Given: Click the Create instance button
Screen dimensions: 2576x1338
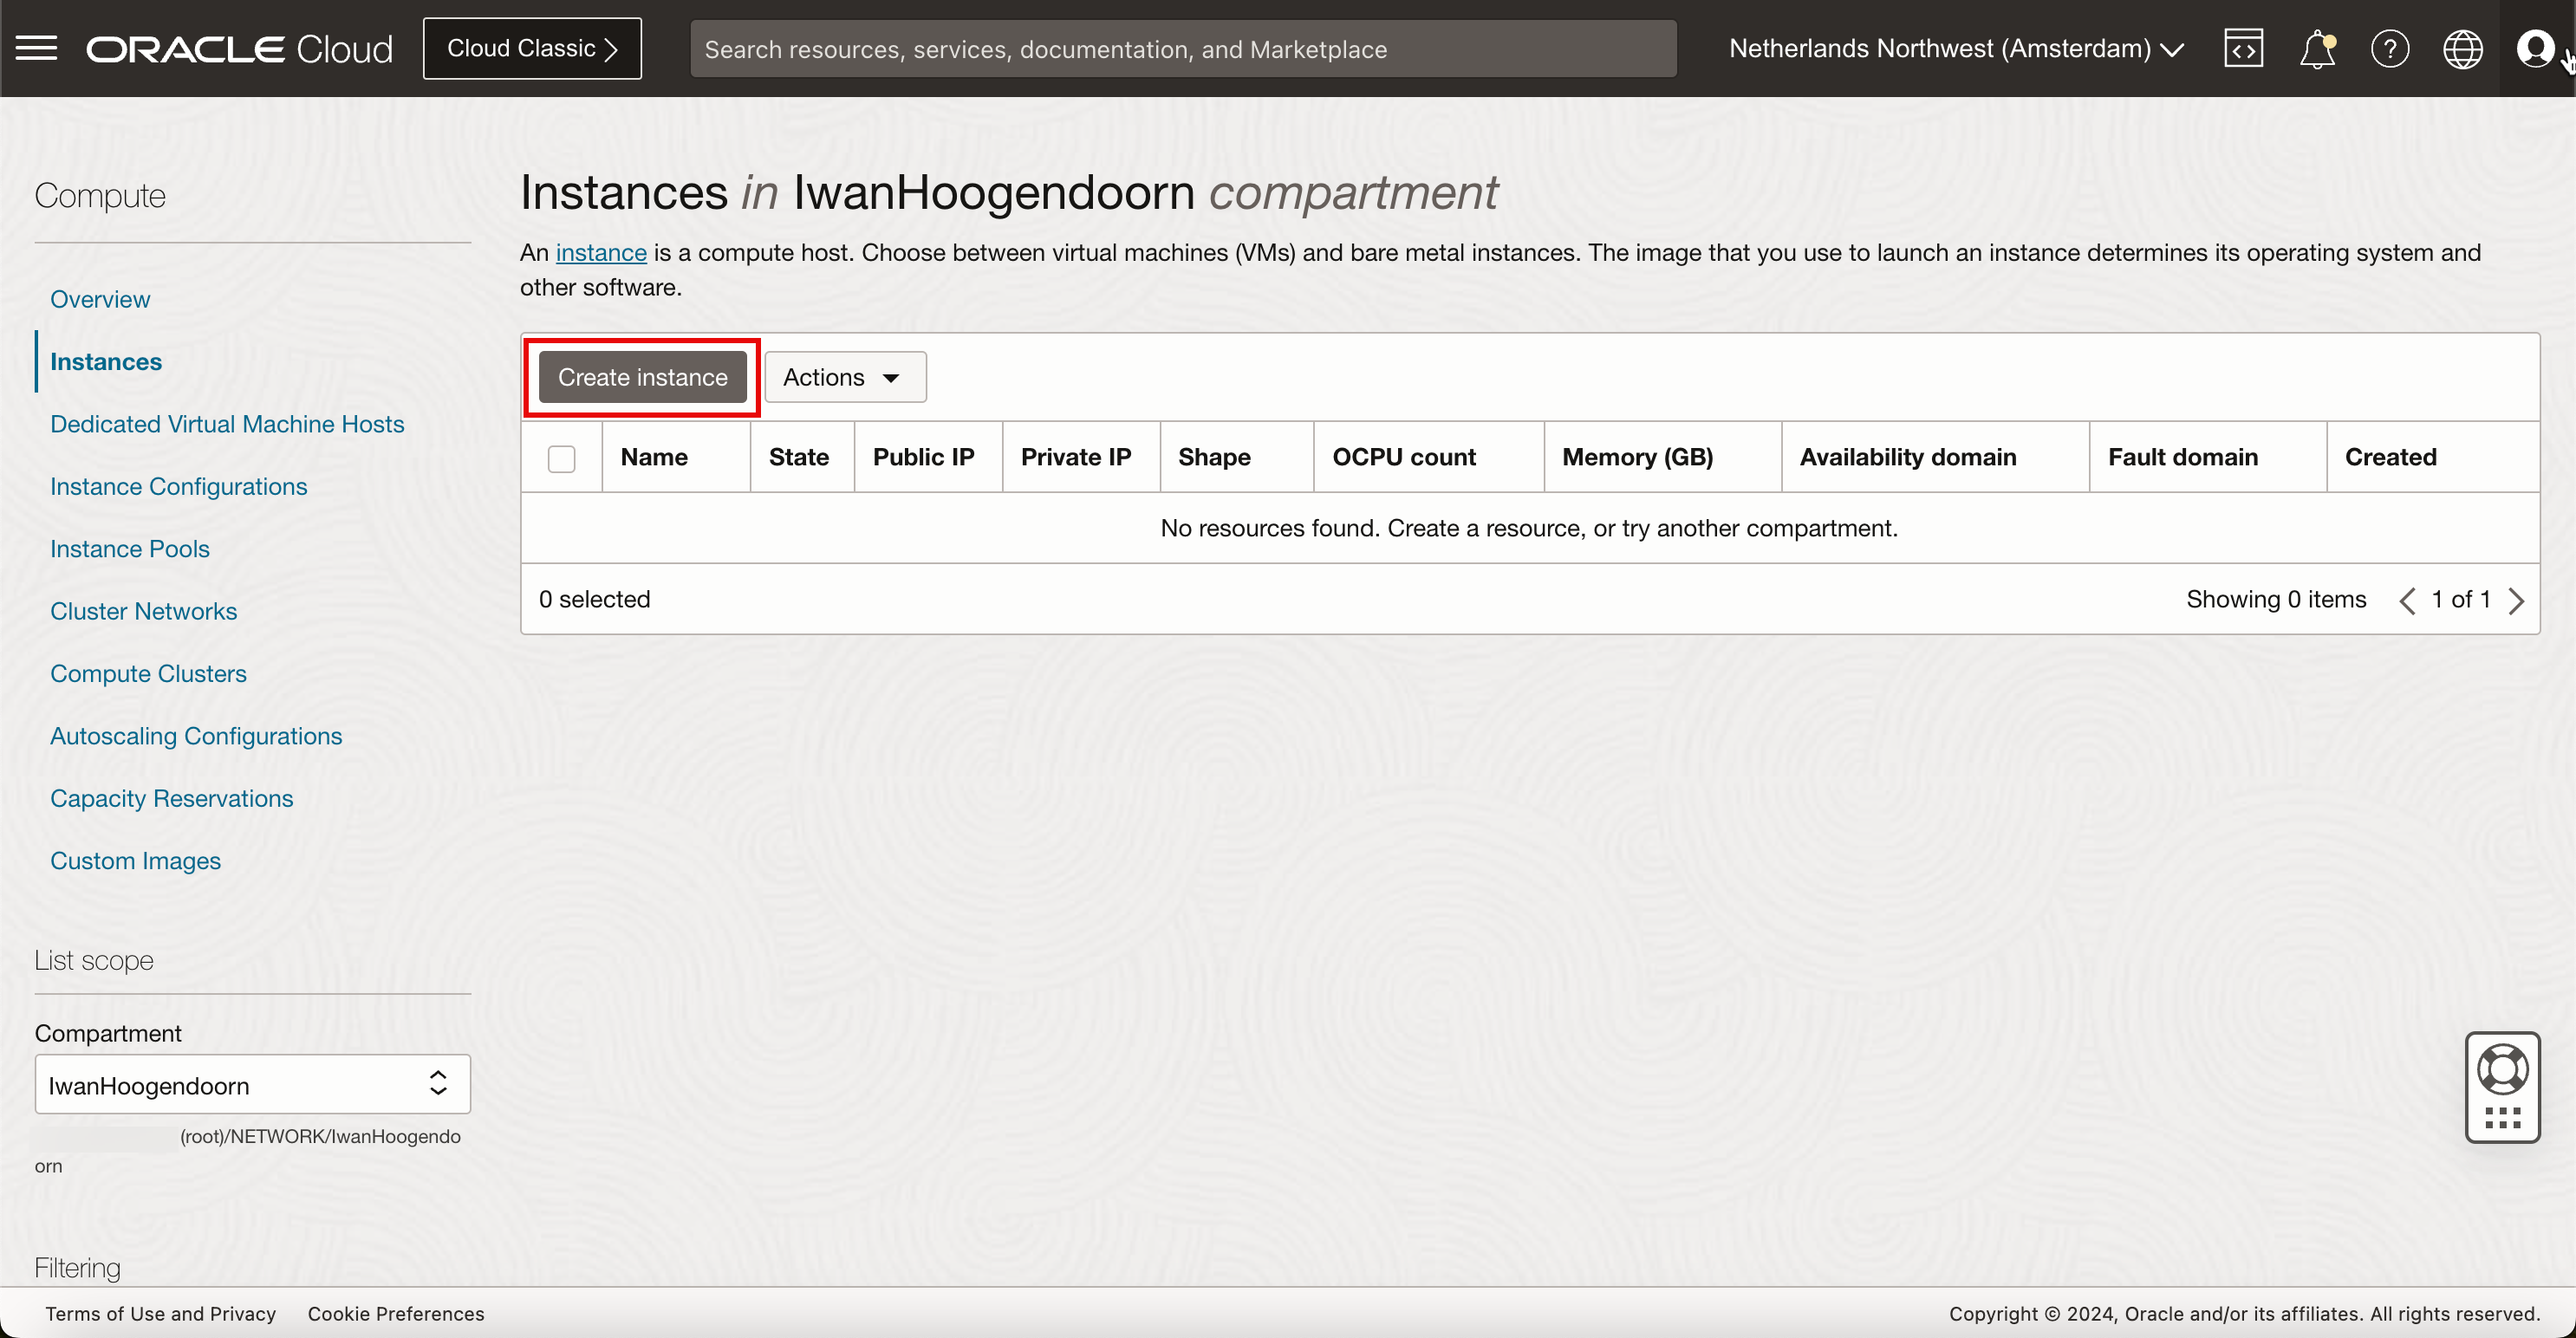Looking at the screenshot, I should (x=642, y=377).
